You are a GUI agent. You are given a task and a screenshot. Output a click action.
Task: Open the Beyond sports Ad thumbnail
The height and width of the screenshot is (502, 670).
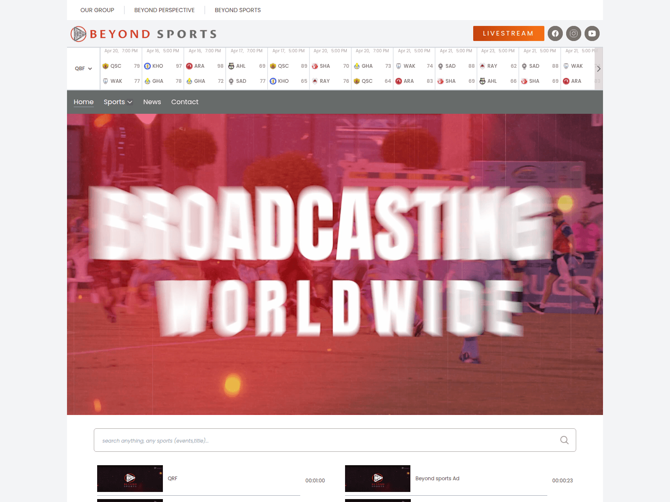pos(378,478)
